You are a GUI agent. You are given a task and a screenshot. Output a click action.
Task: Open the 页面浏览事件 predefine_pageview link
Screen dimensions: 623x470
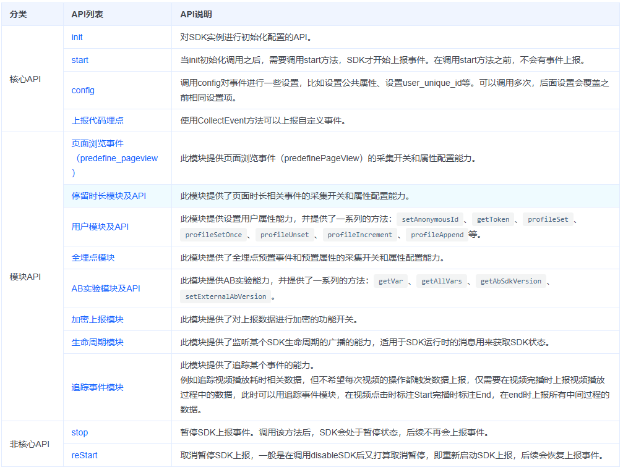[114, 158]
